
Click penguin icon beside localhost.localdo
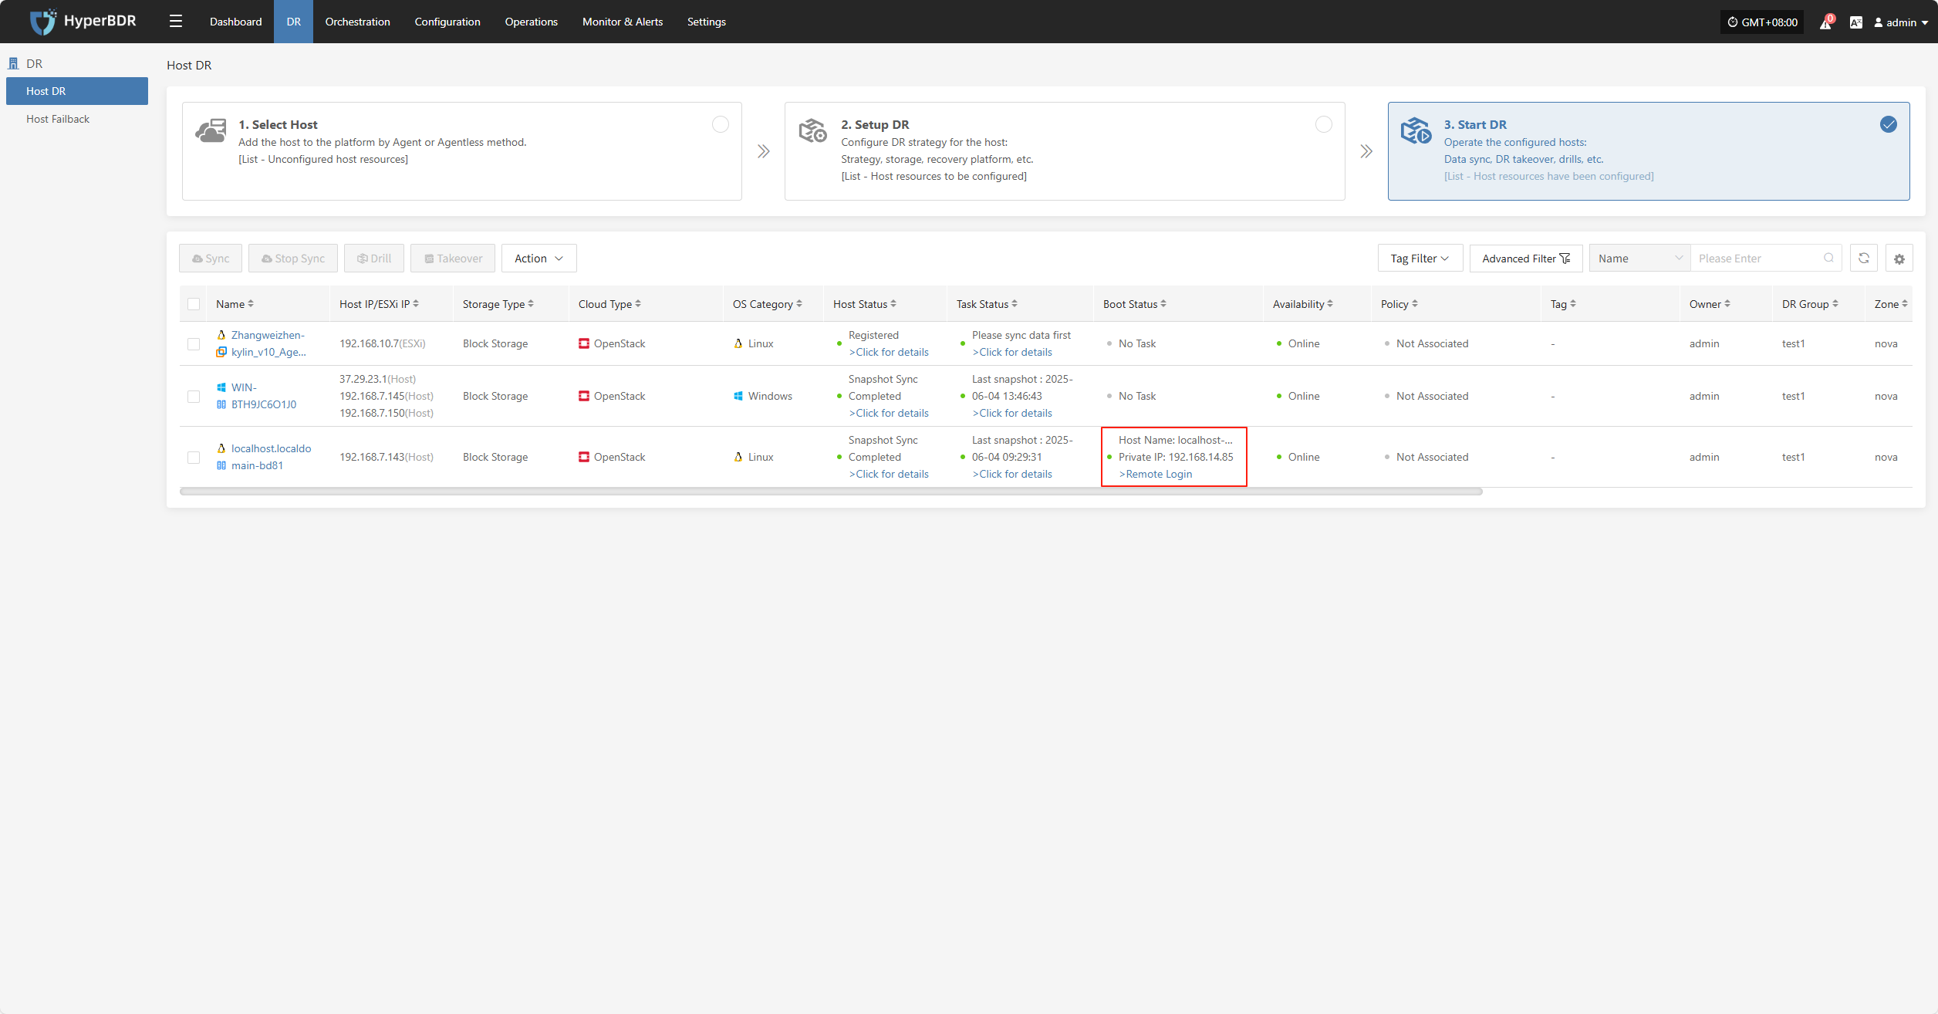(221, 448)
